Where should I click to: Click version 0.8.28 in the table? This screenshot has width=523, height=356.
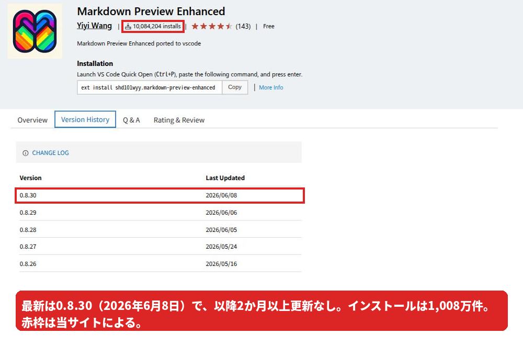(28, 230)
